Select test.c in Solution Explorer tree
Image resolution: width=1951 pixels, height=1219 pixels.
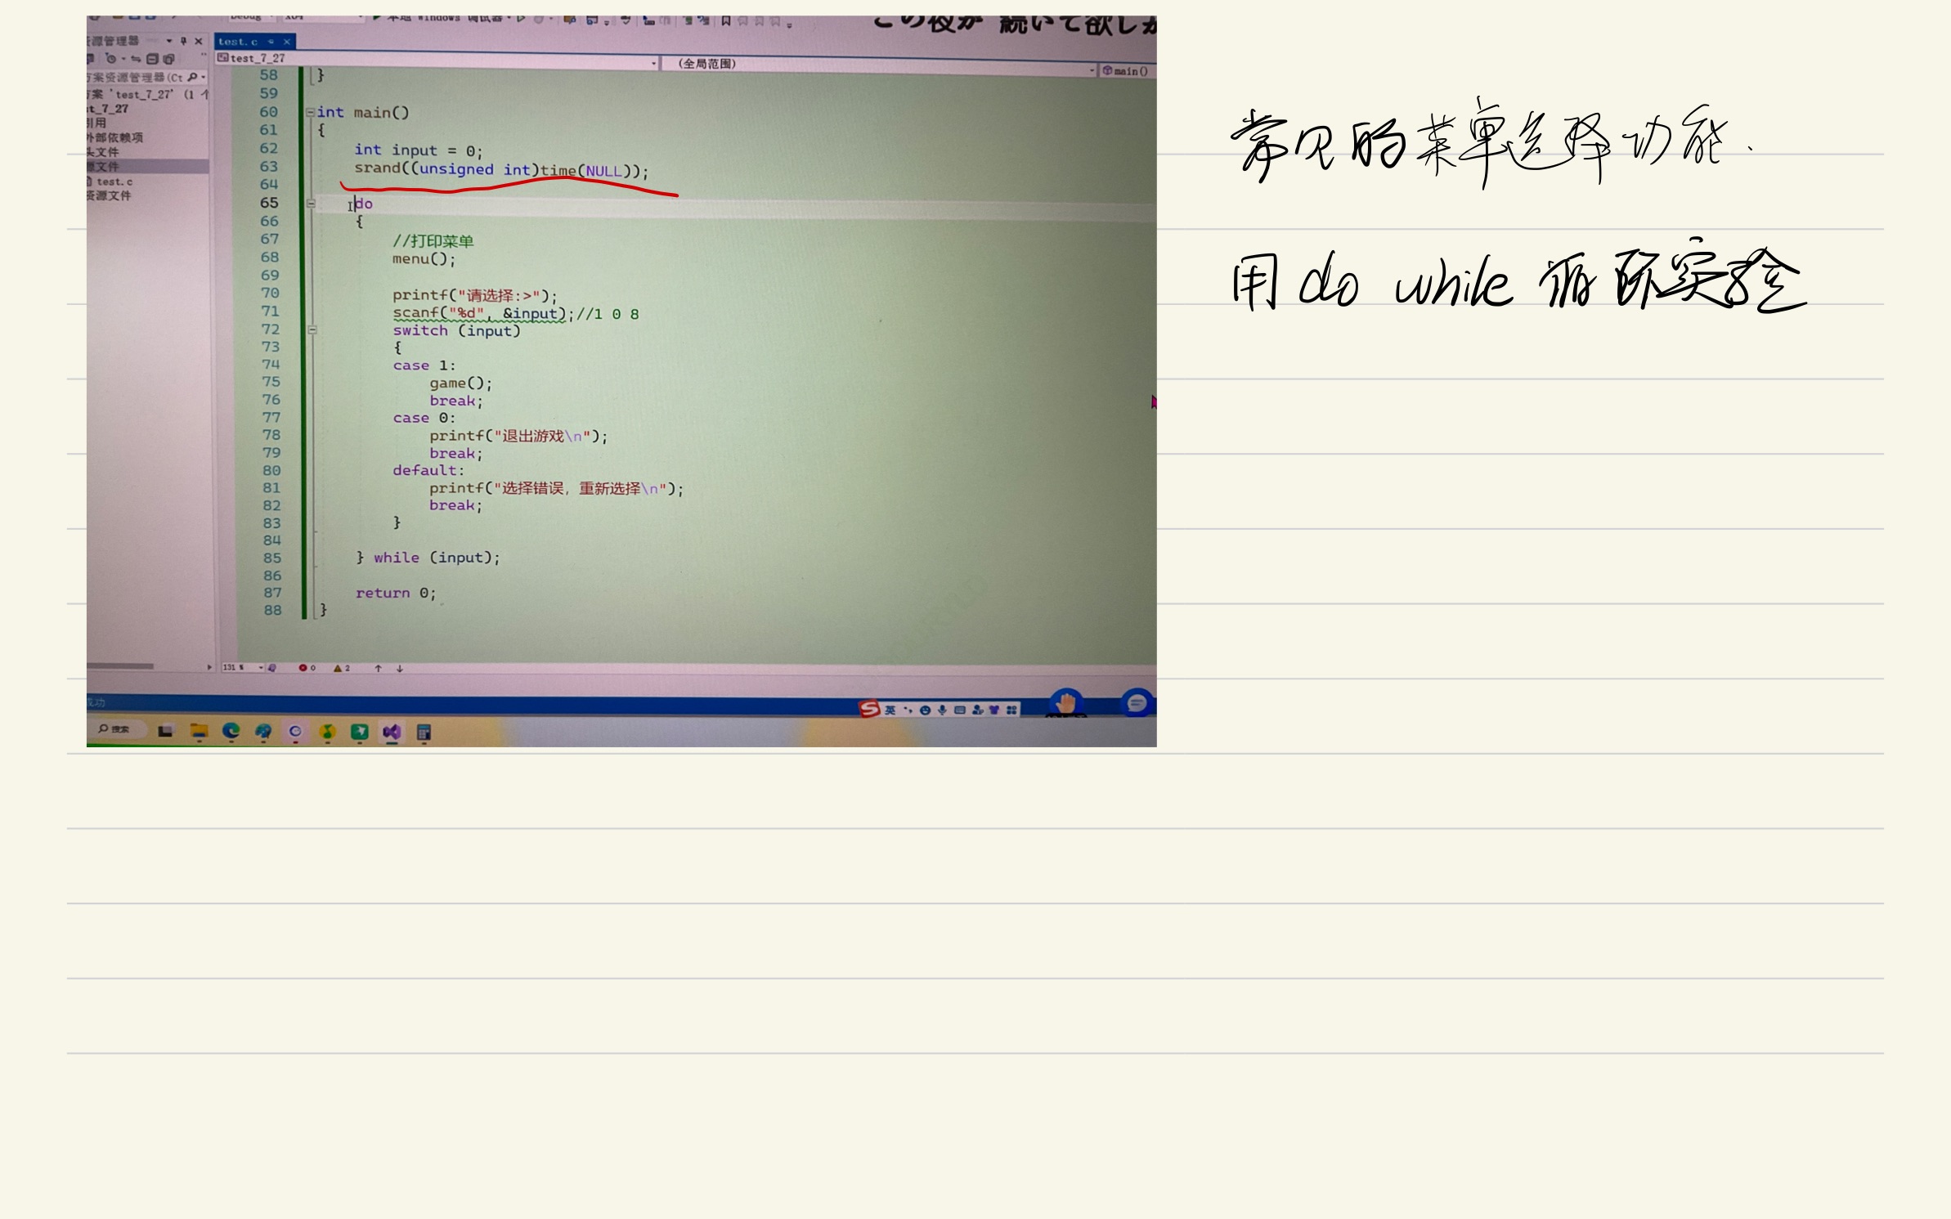click(114, 182)
